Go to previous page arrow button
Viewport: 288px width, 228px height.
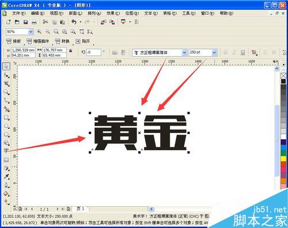point(32,209)
